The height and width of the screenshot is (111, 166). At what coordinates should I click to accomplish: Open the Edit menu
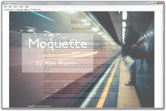10,7
